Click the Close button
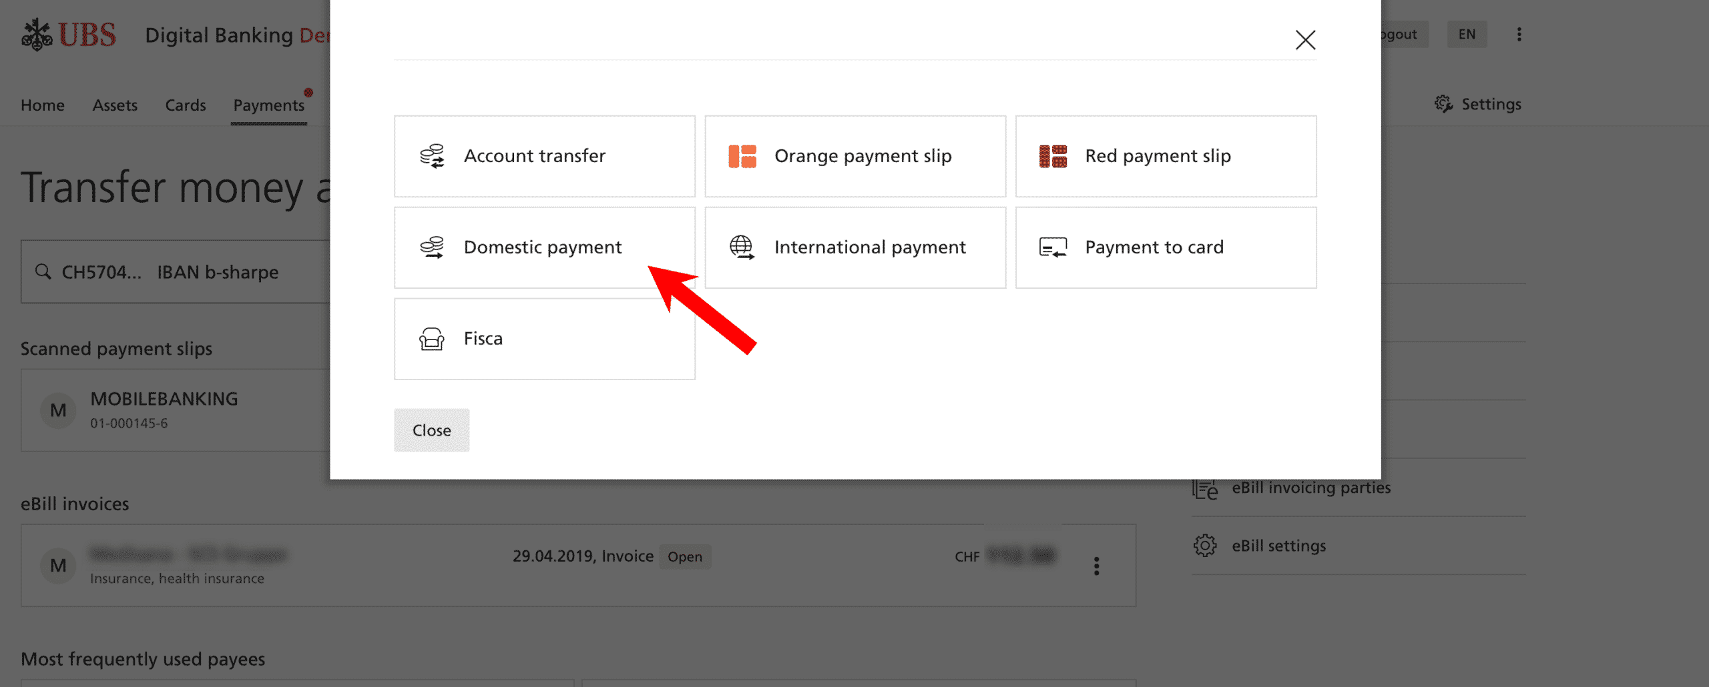 point(431,430)
